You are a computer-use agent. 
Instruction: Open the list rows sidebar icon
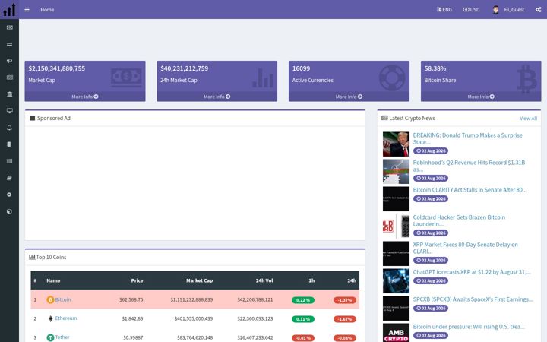[9, 161]
